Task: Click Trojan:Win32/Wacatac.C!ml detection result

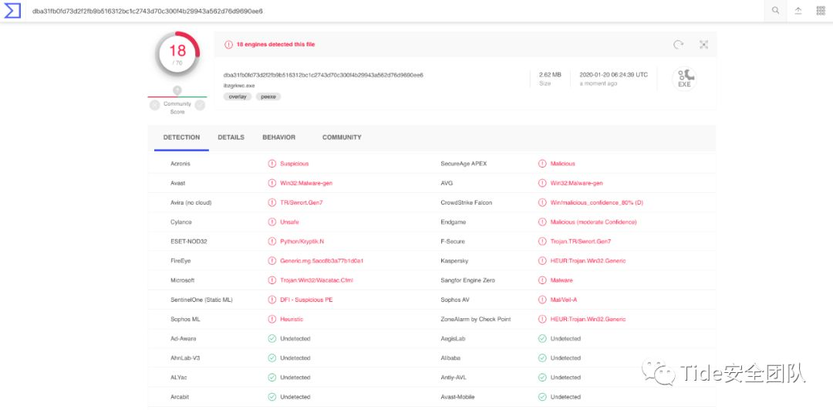Action: point(316,280)
